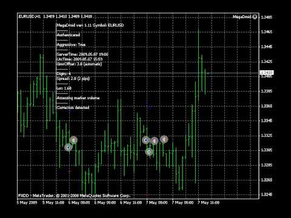Click the 1.3345 price scale label
The height and width of the screenshot is (218, 291).
tap(267, 121)
